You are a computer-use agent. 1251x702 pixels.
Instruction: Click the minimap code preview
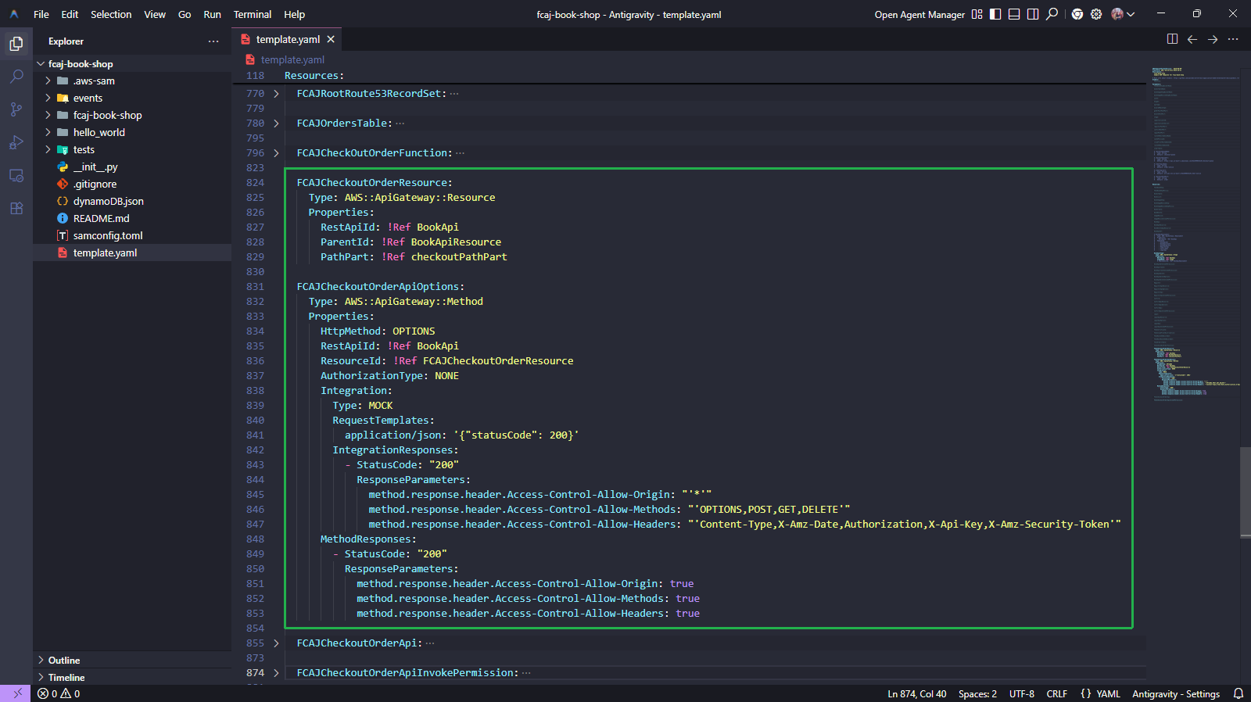pos(1195,235)
